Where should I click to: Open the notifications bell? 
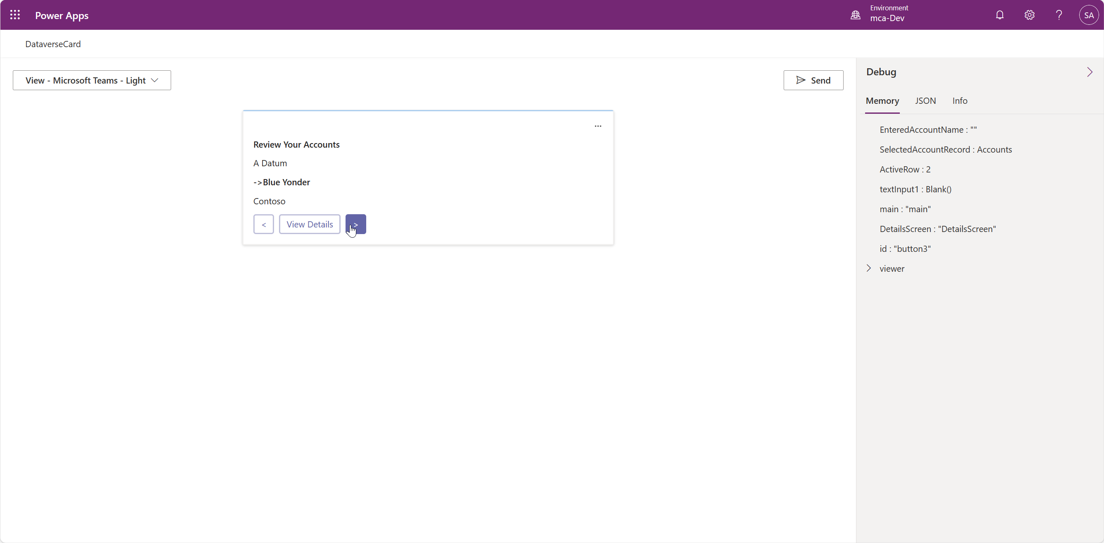999,14
